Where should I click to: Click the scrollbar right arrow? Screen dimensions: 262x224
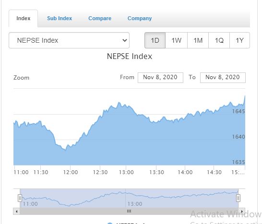tap(242, 212)
